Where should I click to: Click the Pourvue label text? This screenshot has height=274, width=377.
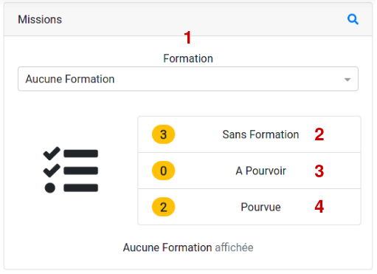coord(260,207)
